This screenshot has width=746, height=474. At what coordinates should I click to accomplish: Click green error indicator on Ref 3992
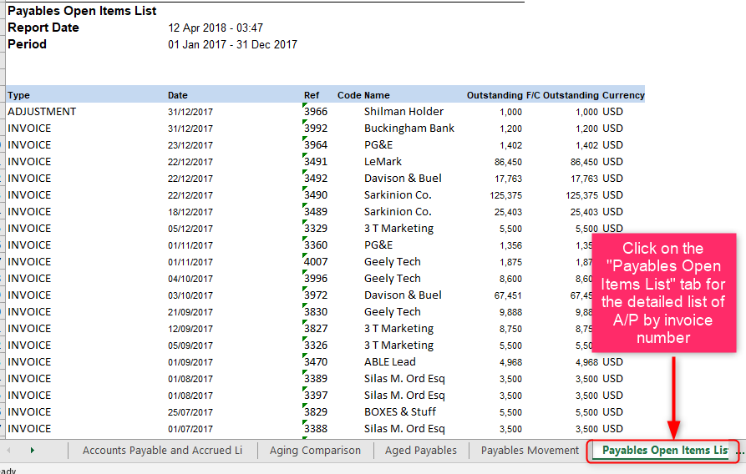pyautogui.click(x=305, y=123)
